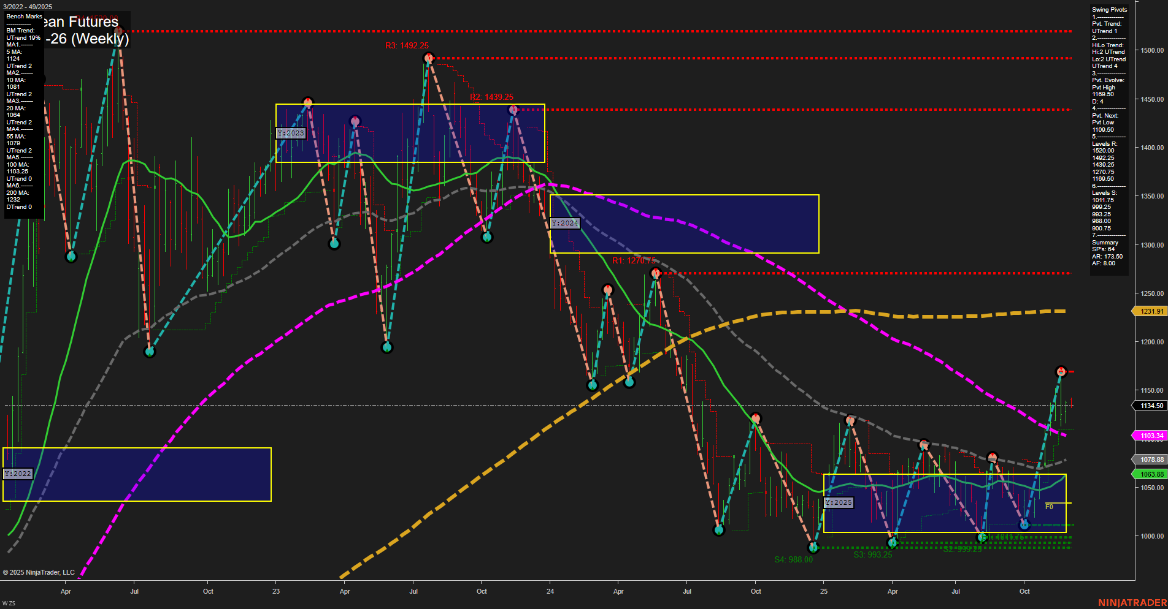Select the W ZS instrument tab
The image size is (1168, 609).
click(x=7, y=603)
